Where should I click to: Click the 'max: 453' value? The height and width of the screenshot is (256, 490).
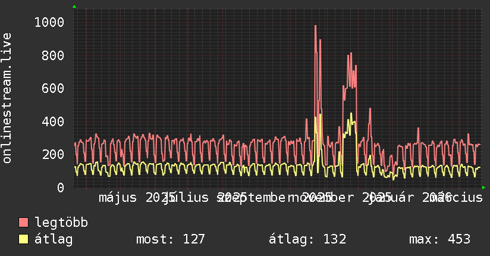pyautogui.click(x=439, y=239)
